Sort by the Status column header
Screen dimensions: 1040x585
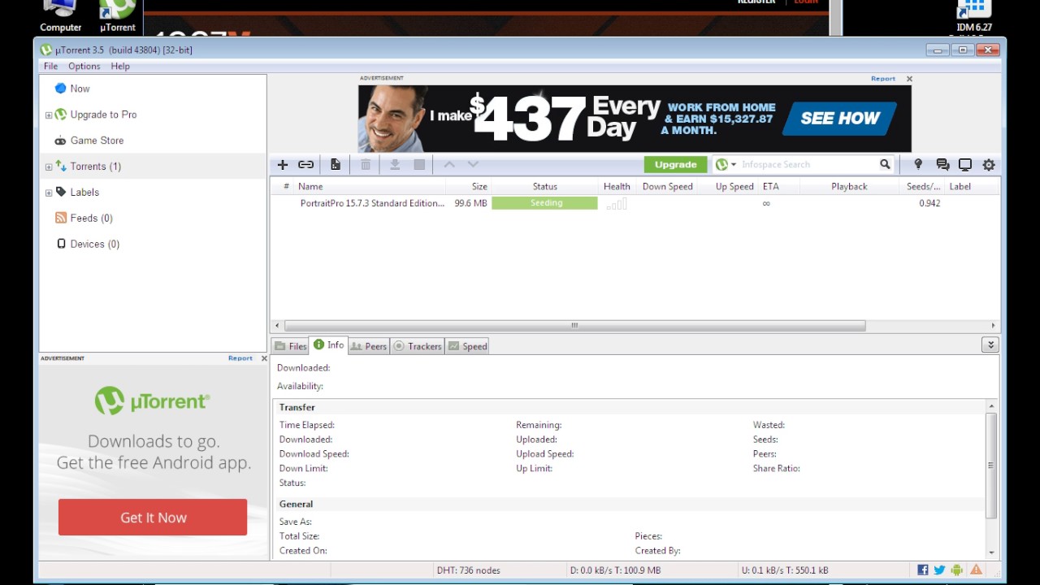[x=544, y=187]
